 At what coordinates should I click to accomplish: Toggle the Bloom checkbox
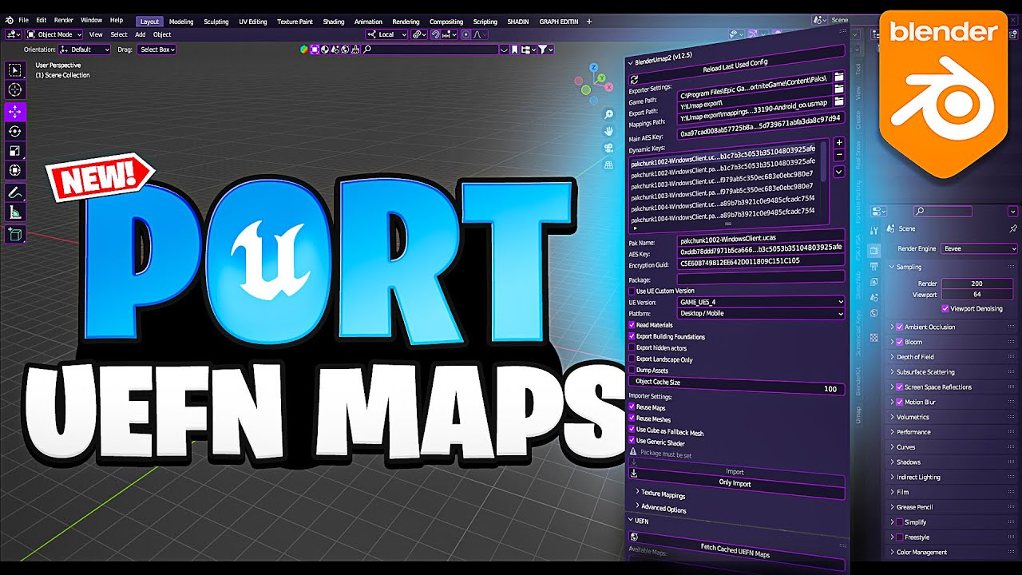click(x=899, y=342)
